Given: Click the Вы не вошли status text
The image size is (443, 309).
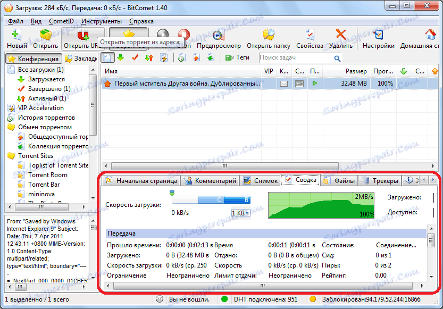Looking at the screenshot, I should [189, 299].
